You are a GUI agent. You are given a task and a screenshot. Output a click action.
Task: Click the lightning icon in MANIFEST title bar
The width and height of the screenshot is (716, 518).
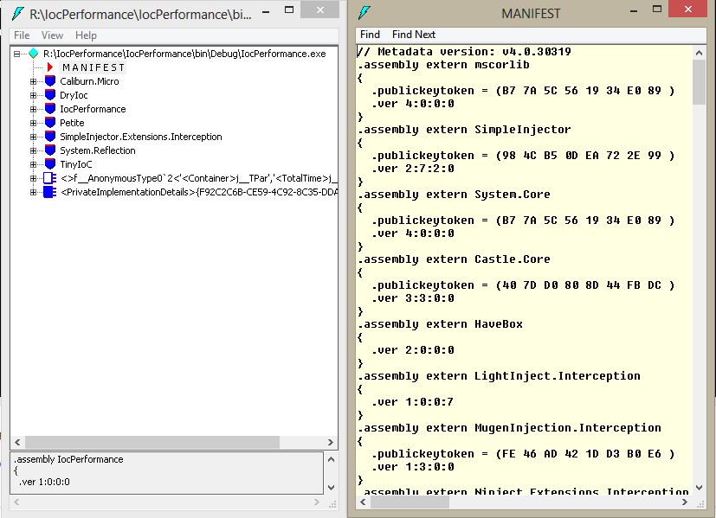click(x=364, y=13)
